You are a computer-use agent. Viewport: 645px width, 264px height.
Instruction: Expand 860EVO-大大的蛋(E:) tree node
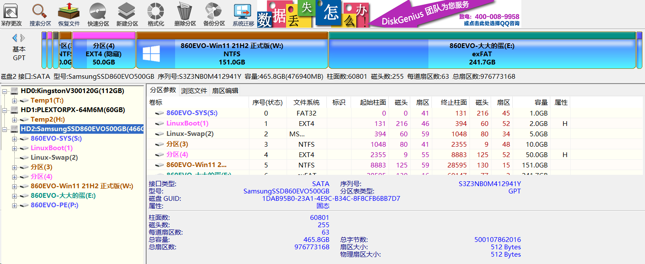tap(14, 196)
